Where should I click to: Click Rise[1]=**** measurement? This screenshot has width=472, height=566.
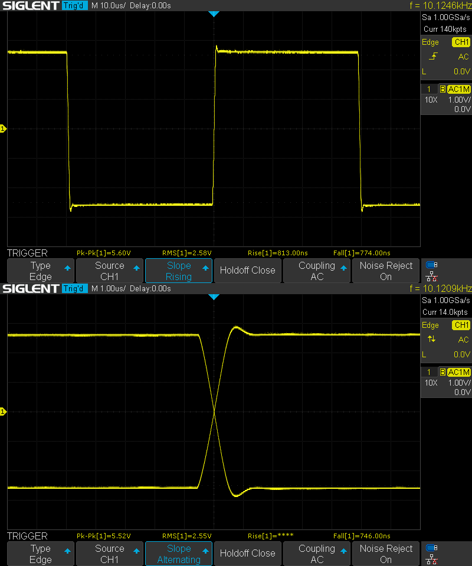270,536
